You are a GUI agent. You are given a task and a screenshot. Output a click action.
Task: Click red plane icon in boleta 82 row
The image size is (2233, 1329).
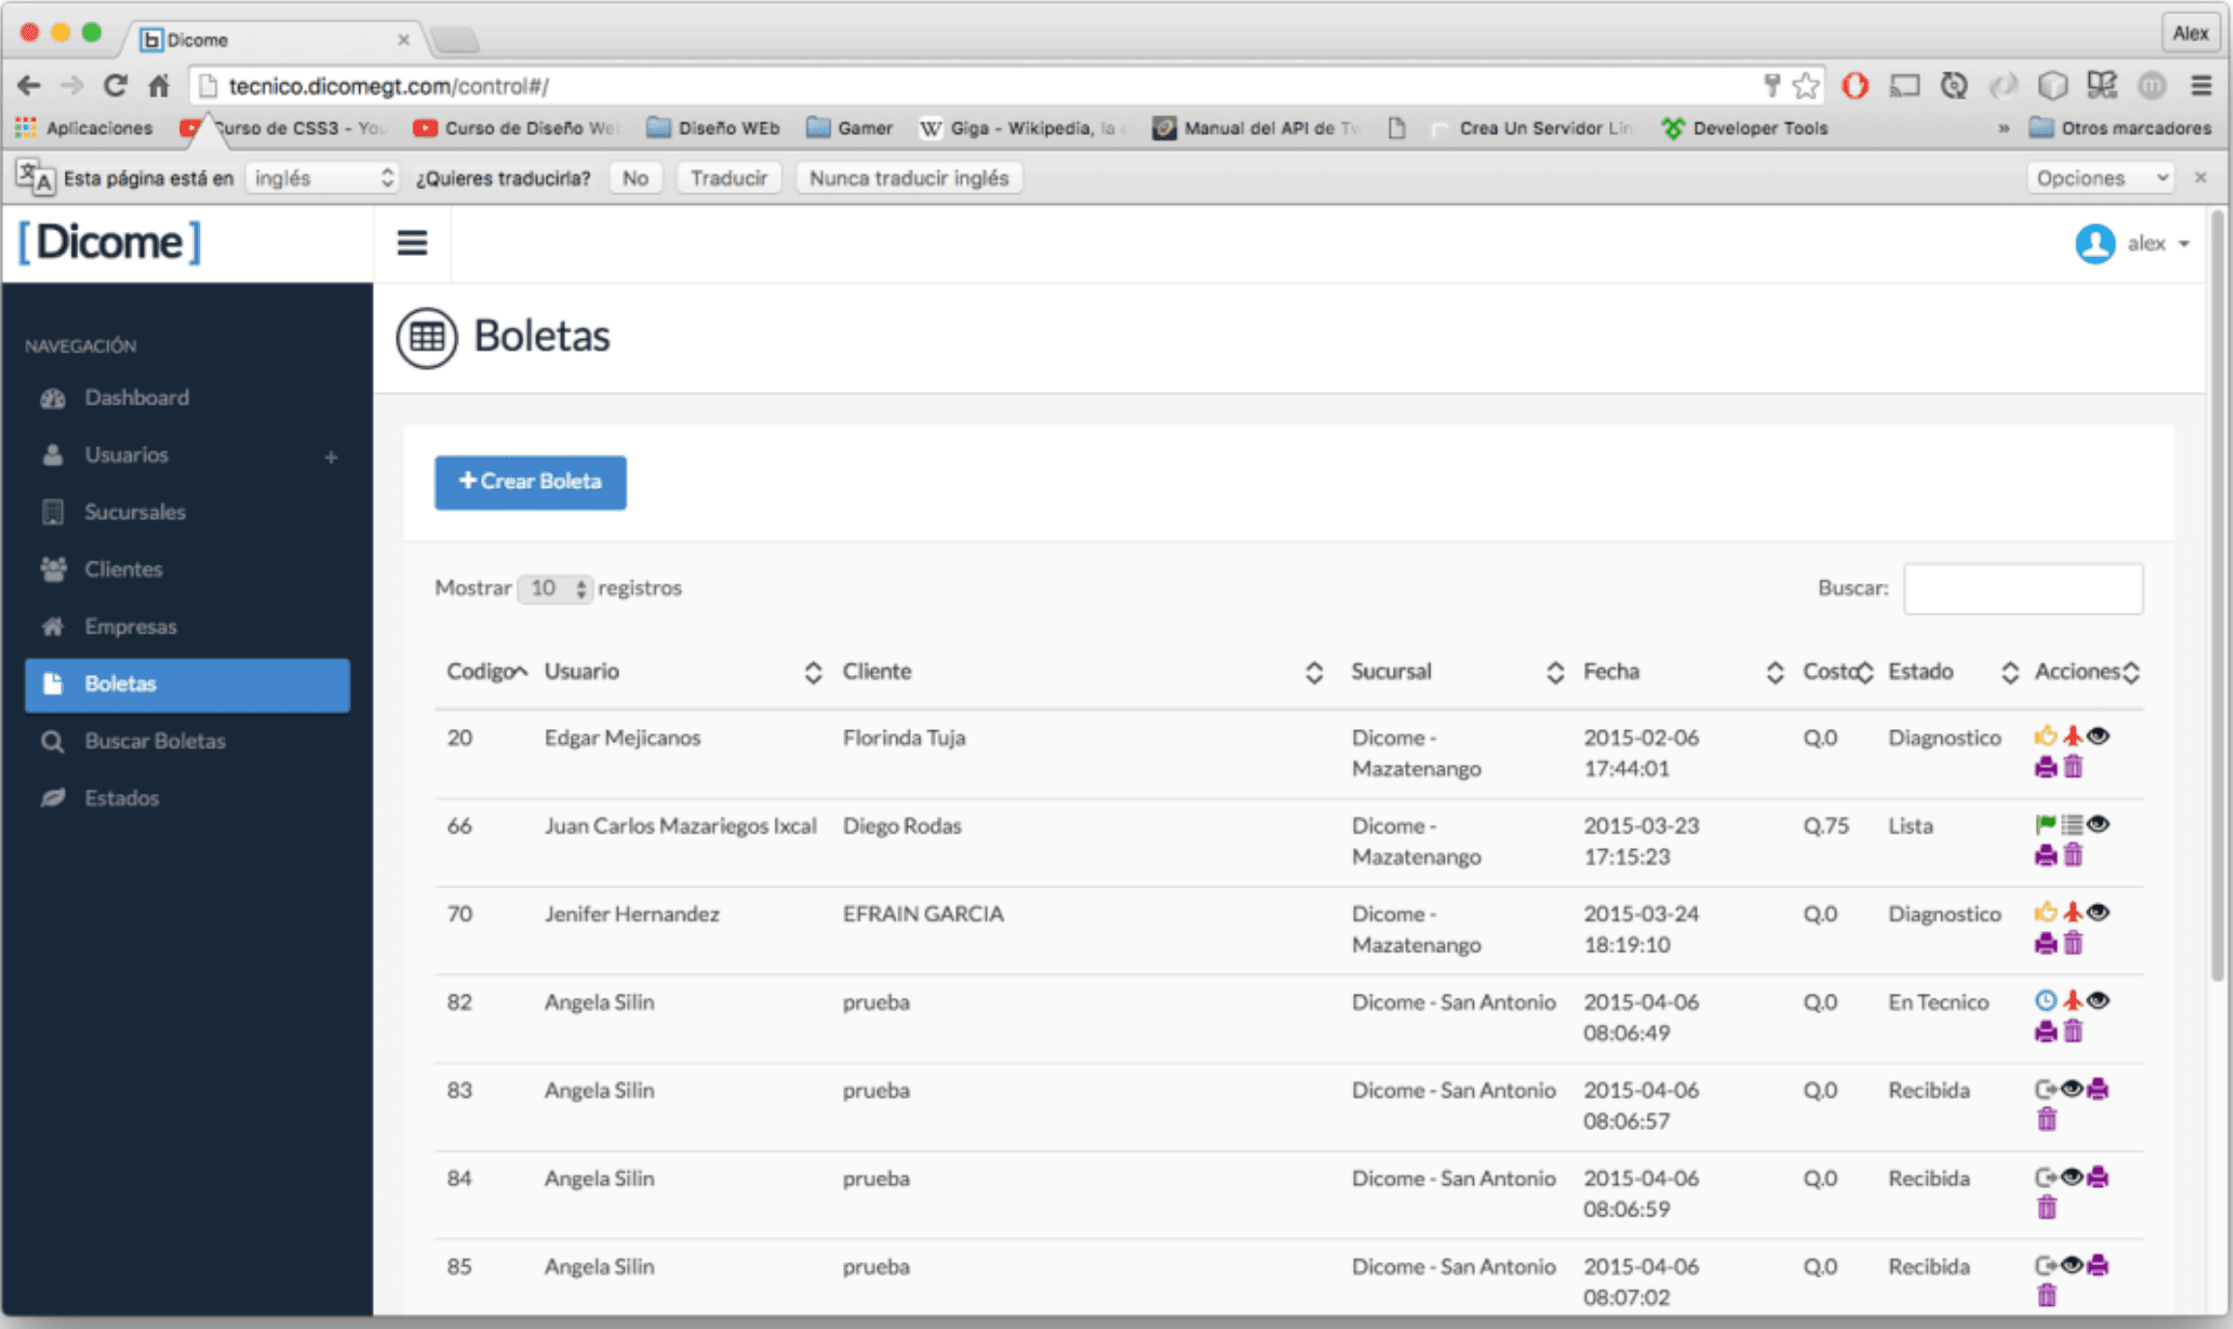tap(2073, 1001)
